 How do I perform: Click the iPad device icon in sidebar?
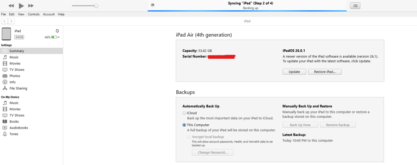[7, 34]
